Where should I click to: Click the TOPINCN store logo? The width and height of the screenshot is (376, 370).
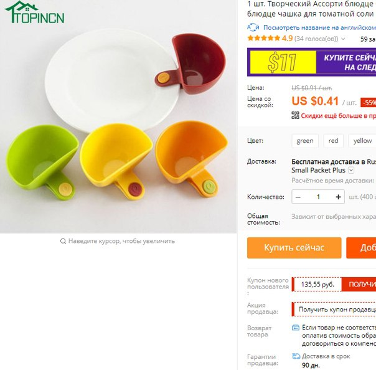point(34,12)
